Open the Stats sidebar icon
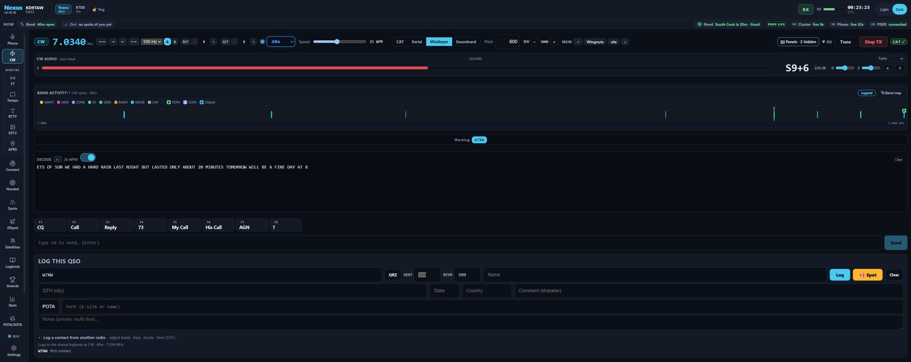Viewport: 911px width, 362px height. click(12, 302)
